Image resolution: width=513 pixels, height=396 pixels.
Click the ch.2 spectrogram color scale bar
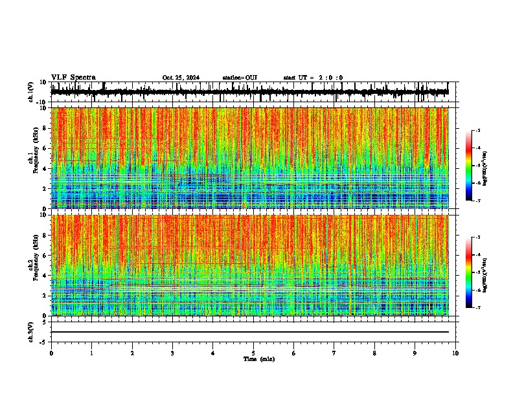(x=469, y=272)
